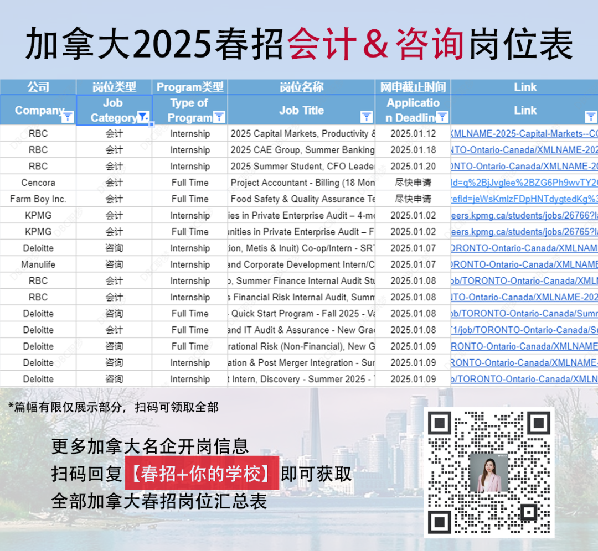Open the Link column filter dropdown
The height and width of the screenshot is (551, 598).
[x=590, y=117]
